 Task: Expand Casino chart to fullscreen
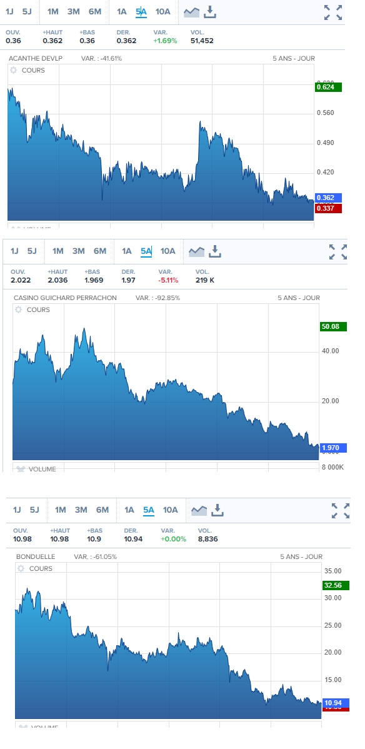pyautogui.click(x=337, y=252)
